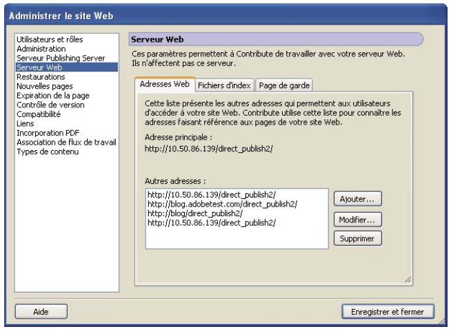Click the Ajouter... button
Viewport: 451px width, 329px height.
(358, 199)
